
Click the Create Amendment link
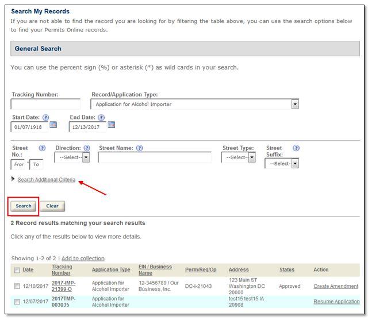coord(335,286)
